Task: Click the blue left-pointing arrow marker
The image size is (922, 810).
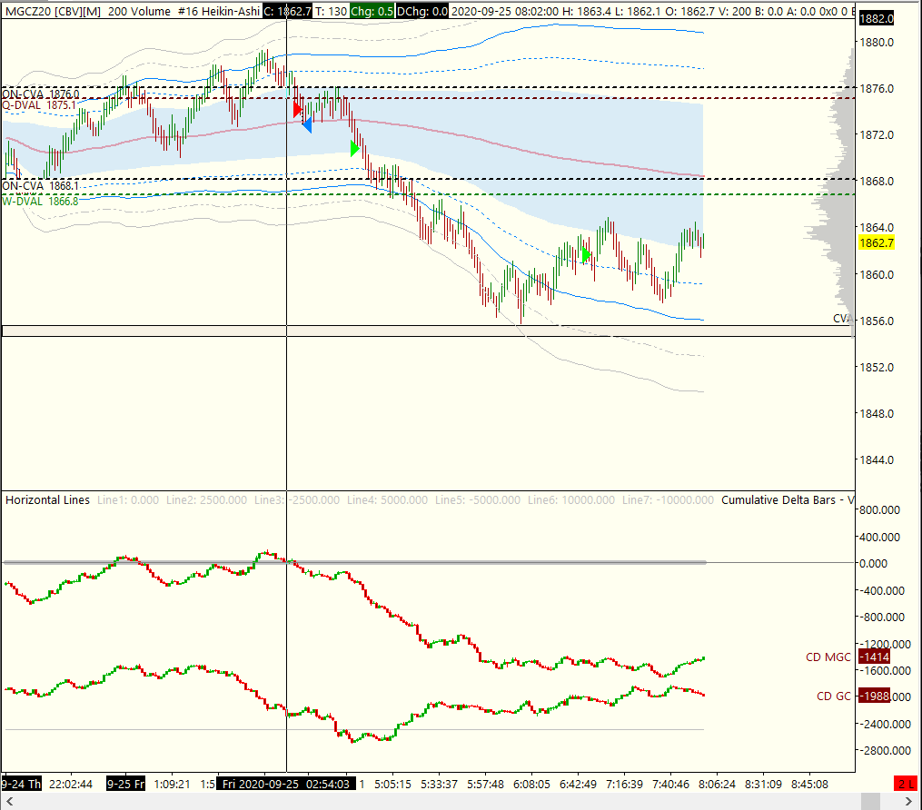Action: [x=306, y=124]
